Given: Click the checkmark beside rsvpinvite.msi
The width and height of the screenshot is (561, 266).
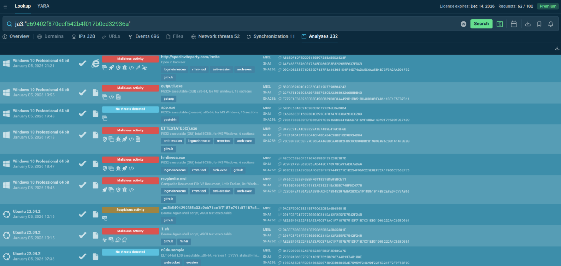Looking at the screenshot, I should [x=82, y=185].
